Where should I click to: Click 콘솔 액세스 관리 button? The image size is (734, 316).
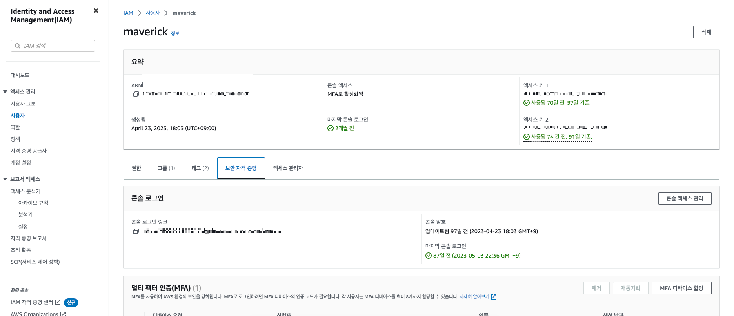coord(685,198)
